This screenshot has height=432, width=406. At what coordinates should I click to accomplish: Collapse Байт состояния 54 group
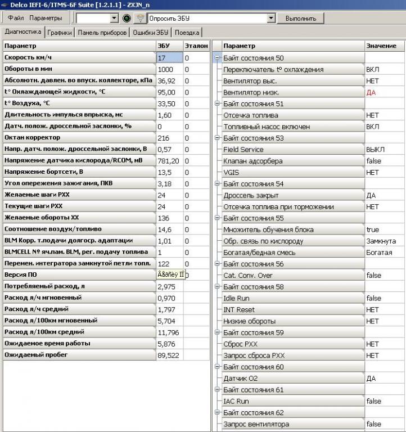point(217,183)
